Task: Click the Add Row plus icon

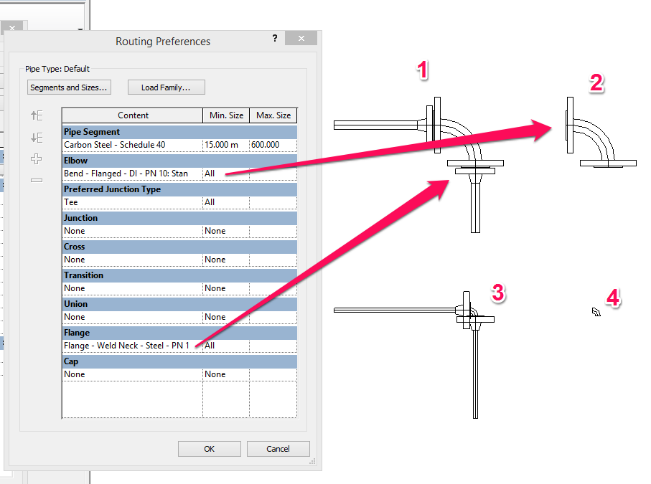Action: (x=37, y=159)
